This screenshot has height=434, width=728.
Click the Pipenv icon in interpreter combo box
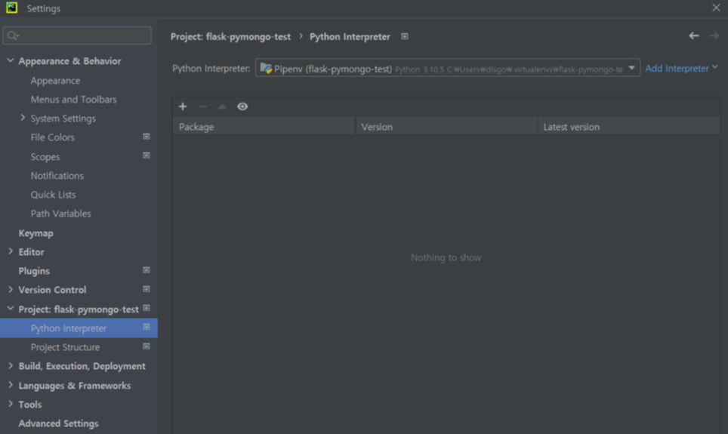[x=266, y=68]
